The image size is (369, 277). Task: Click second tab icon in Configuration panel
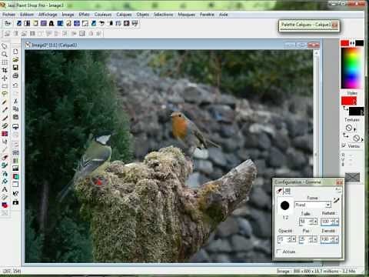(x=287, y=191)
